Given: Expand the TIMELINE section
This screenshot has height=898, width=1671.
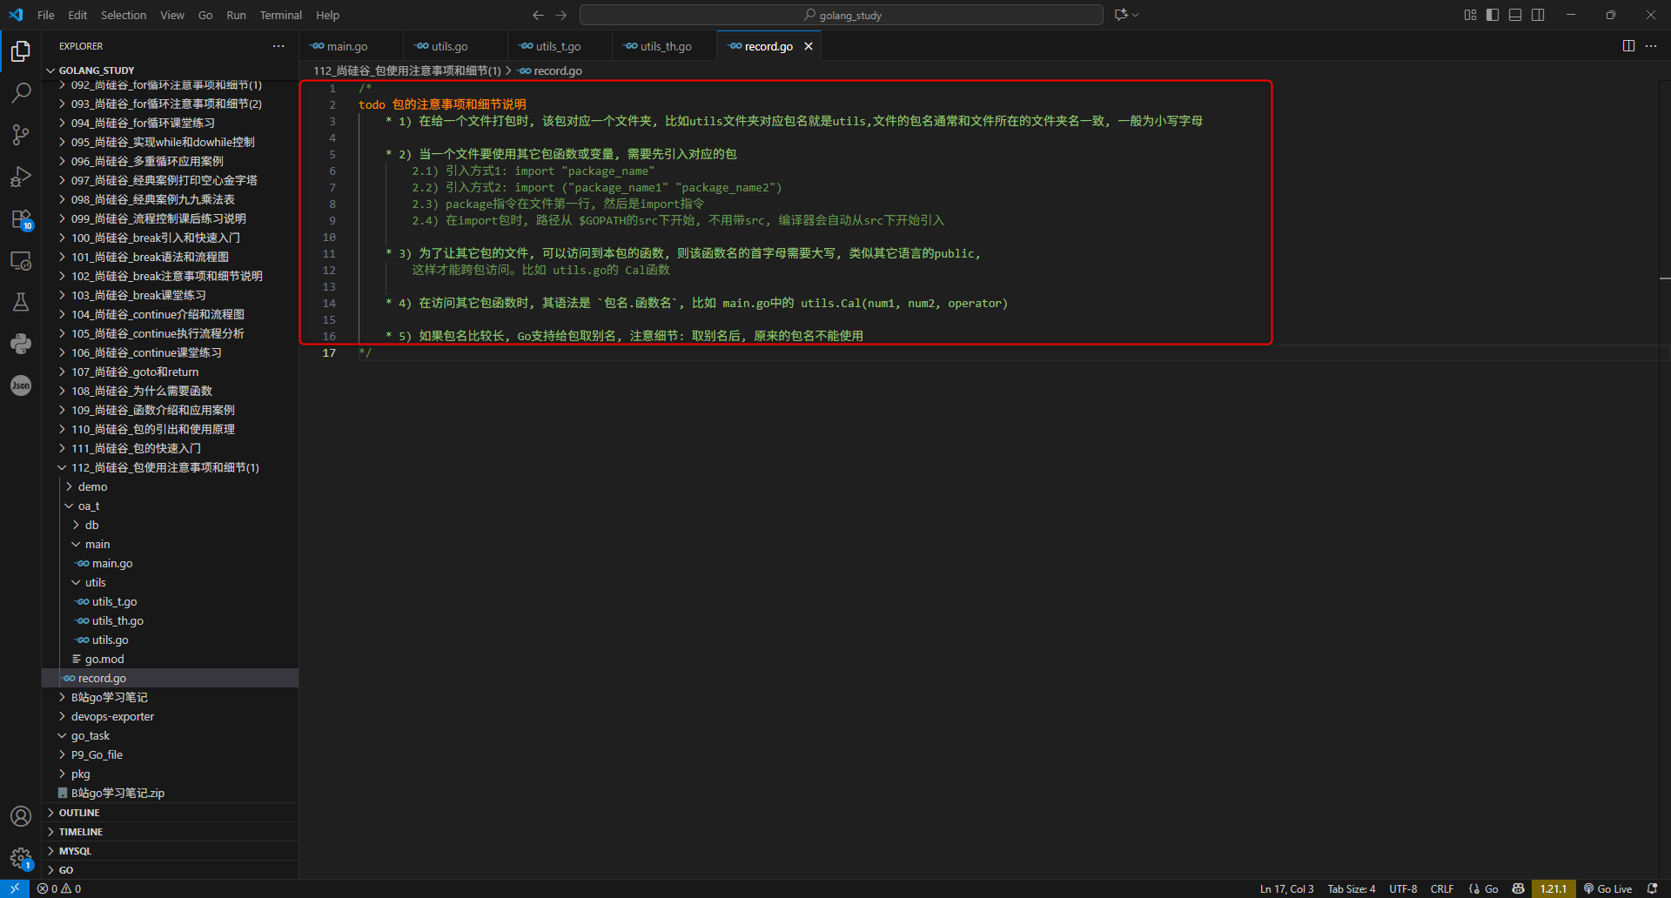Looking at the screenshot, I should click(170, 832).
